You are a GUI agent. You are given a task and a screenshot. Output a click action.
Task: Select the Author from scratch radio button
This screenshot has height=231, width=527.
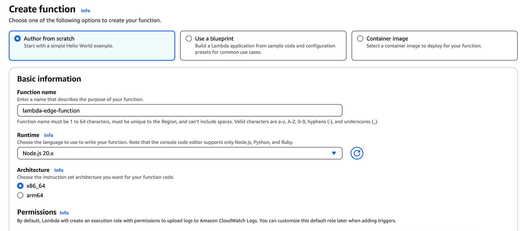(17, 38)
